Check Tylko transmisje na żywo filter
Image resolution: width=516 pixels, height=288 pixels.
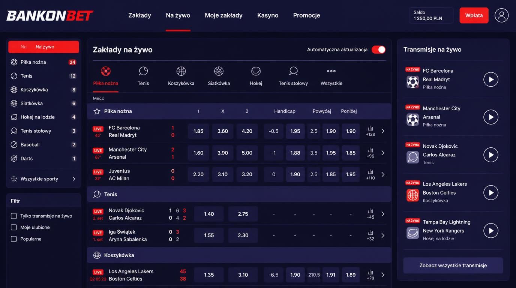point(14,216)
